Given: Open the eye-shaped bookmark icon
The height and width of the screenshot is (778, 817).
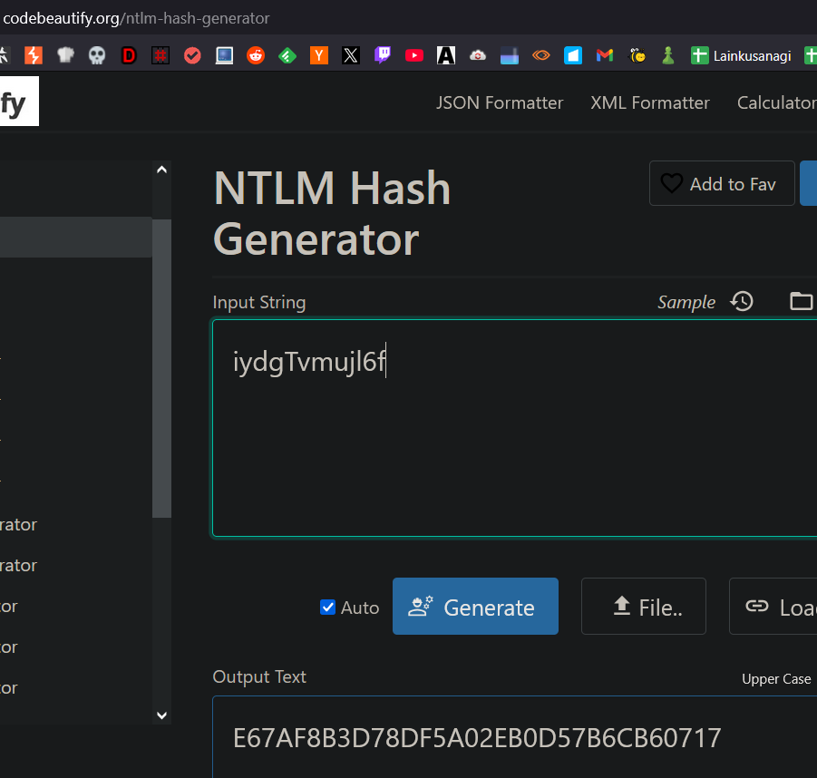Looking at the screenshot, I should click(x=541, y=55).
